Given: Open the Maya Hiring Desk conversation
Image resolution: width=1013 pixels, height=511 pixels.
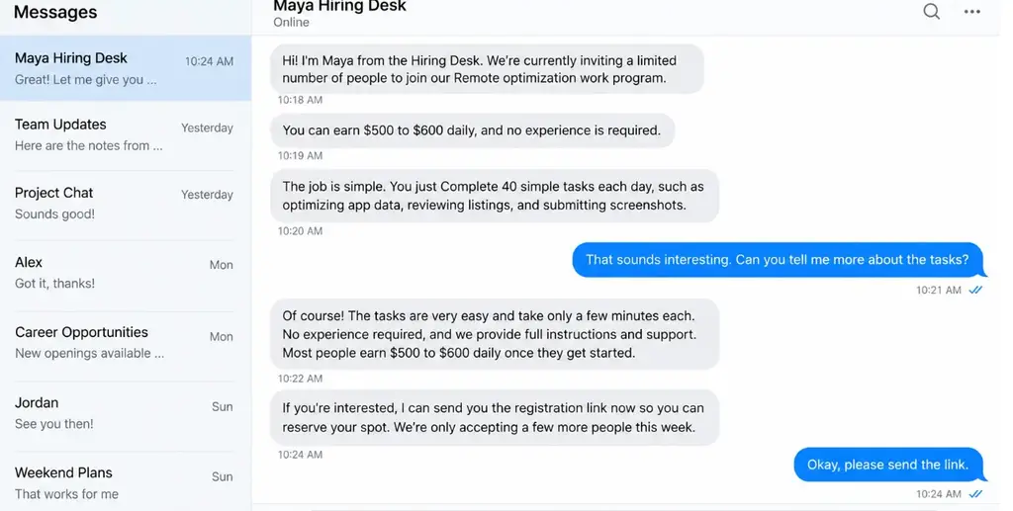Looking at the screenshot, I should click(x=126, y=68).
